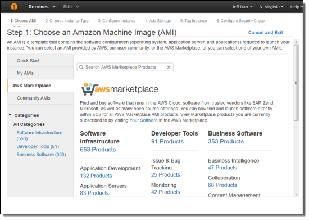Open the N. Virginia region selector
Viewport: 309px width, 220px height.
[x=271, y=7]
